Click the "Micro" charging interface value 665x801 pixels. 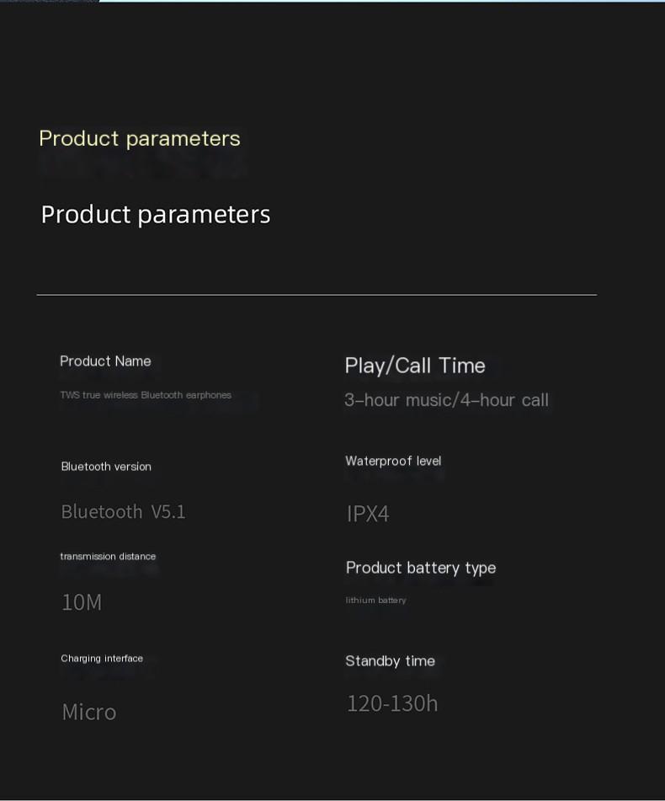pyautogui.click(x=89, y=712)
